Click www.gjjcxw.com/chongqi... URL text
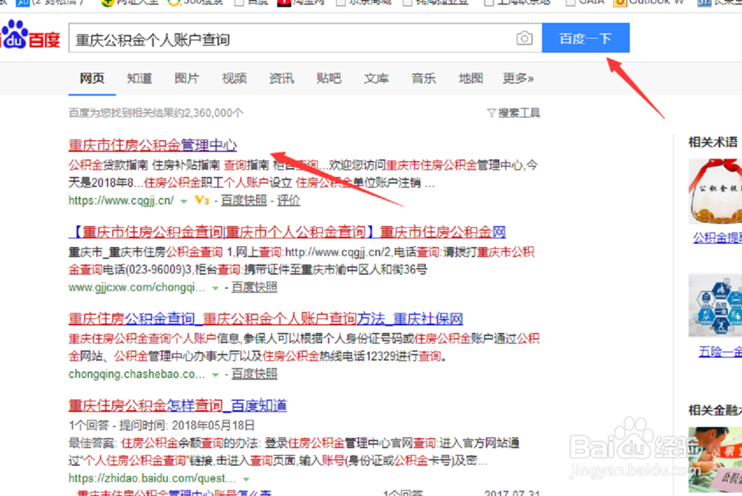742x496 pixels. point(137,287)
